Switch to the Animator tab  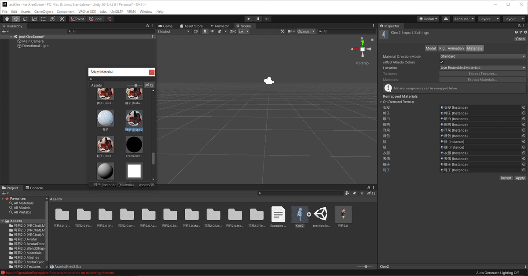point(219,26)
